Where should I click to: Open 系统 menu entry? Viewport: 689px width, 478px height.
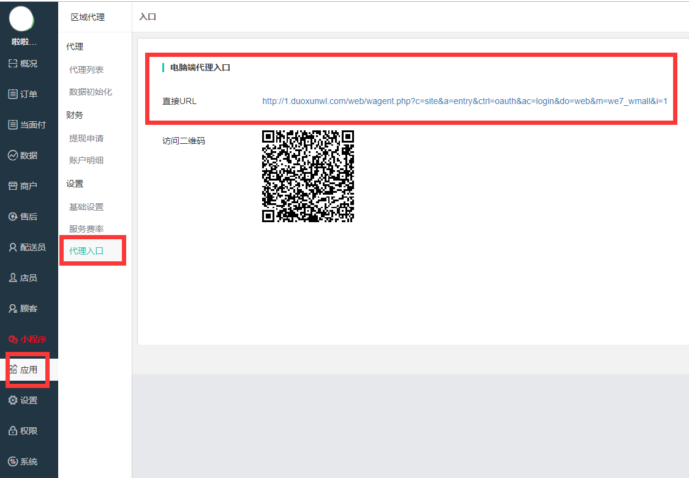click(x=29, y=461)
